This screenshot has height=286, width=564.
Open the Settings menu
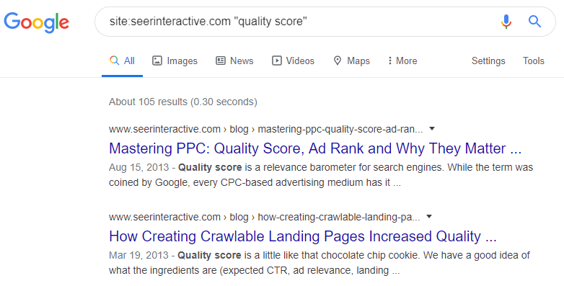488,61
